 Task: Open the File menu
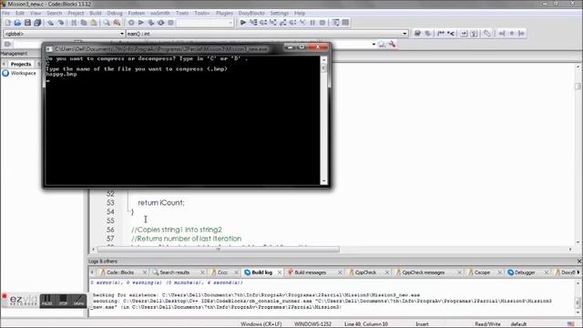6,13
